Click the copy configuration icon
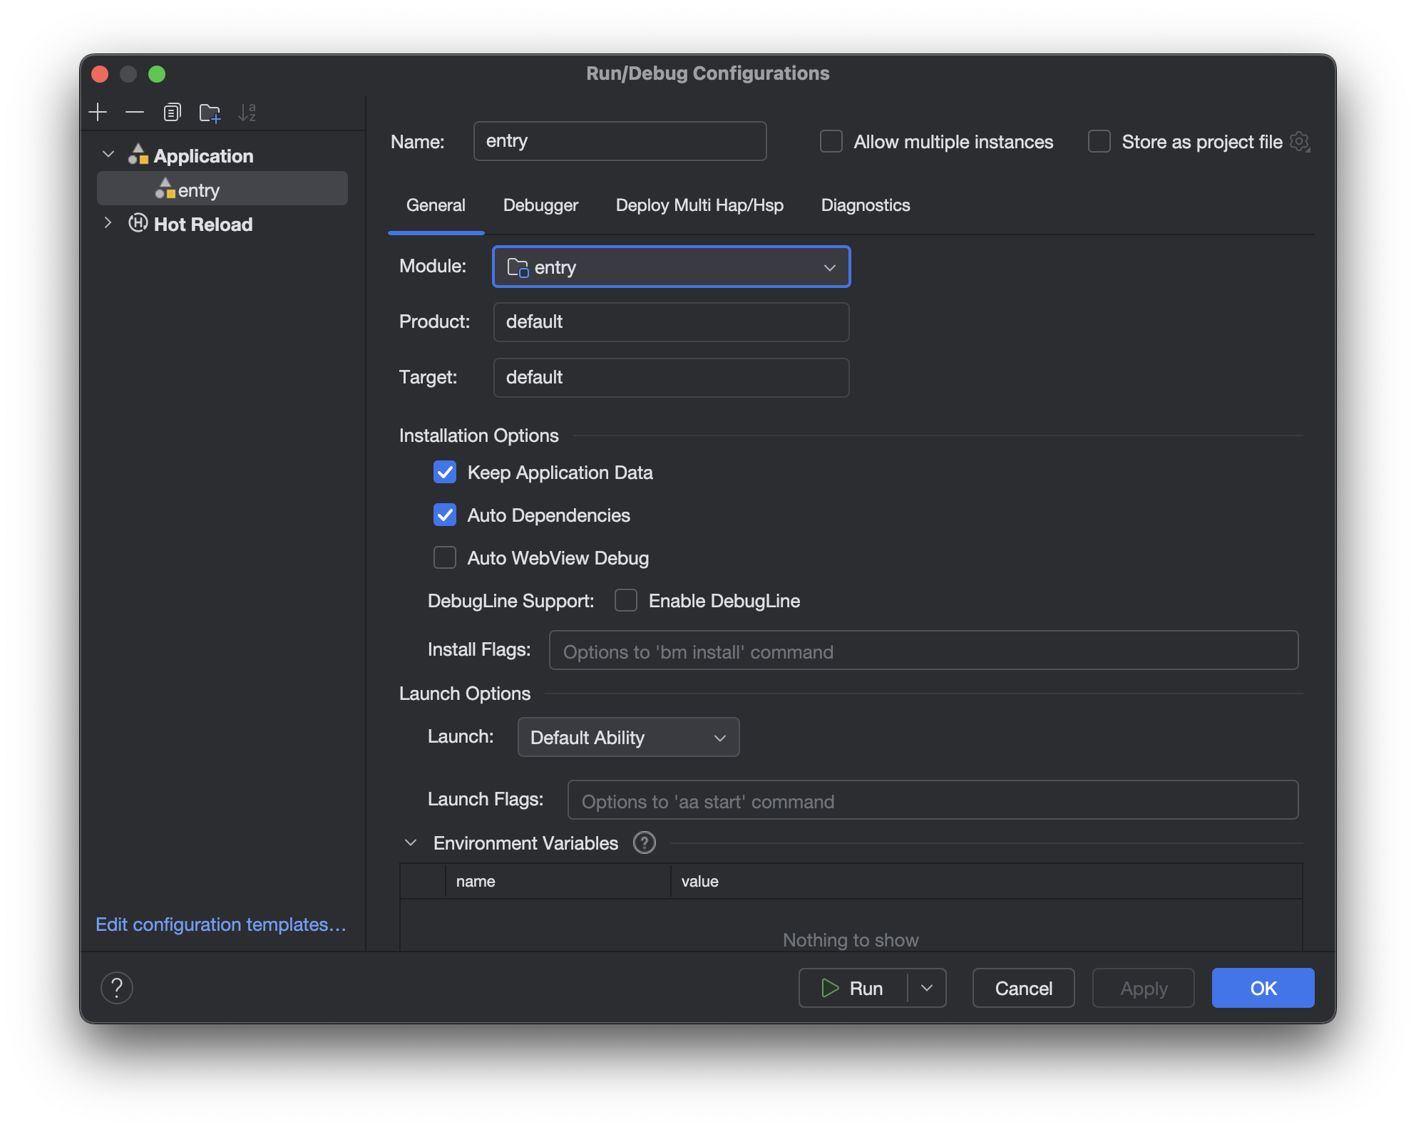Viewport: 1416px width, 1129px height. 172,112
